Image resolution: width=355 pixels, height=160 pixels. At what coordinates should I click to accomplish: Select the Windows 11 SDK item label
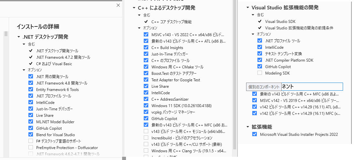pyautogui.click(x=178, y=106)
